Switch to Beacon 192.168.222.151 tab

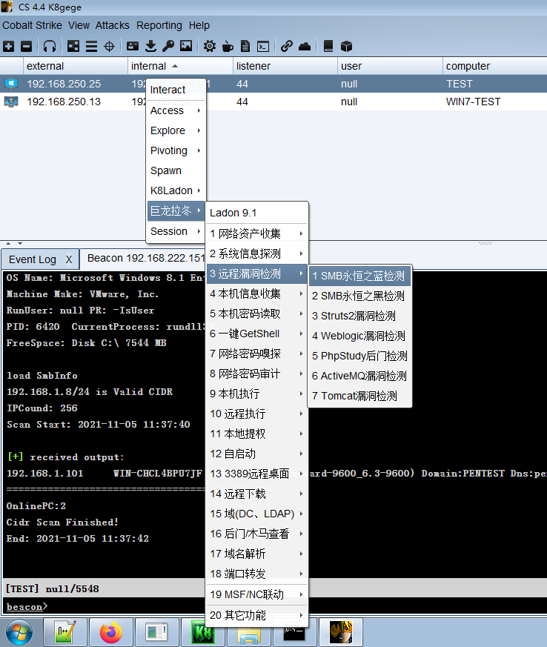pyautogui.click(x=146, y=259)
